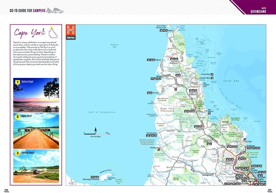This screenshot has height=193, width=276.
Task: Click the north arrow compass symbol
Action: click(x=95, y=129)
